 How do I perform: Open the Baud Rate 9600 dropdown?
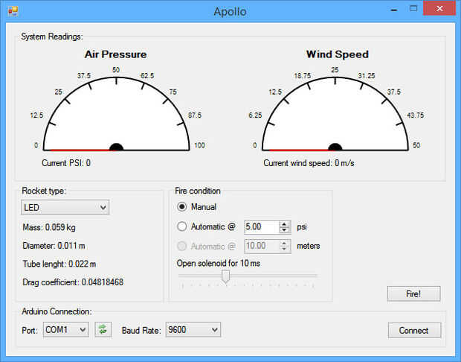[x=193, y=330]
